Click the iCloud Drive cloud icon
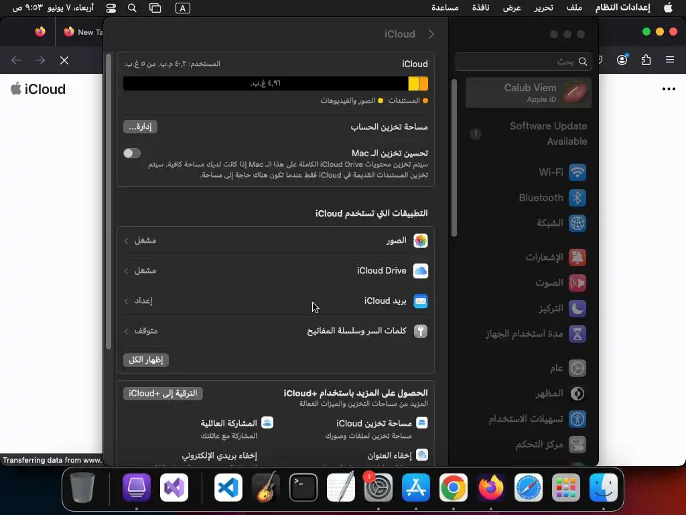 [x=421, y=271]
